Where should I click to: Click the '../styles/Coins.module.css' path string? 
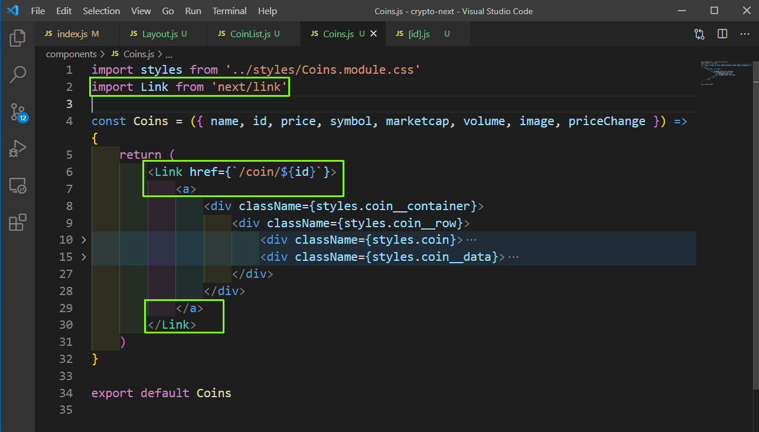323,70
